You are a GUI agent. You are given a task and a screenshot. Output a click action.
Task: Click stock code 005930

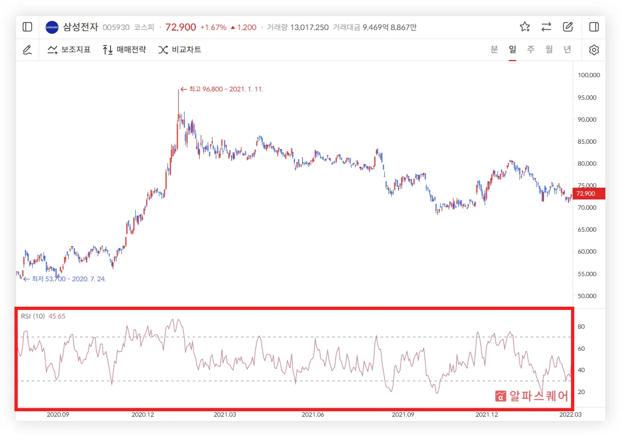116,27
